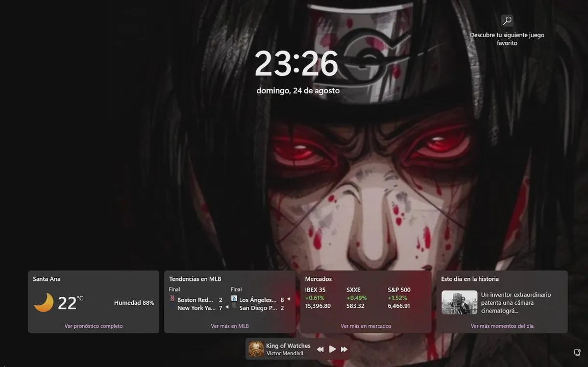Click the 'Mercados' widget title
This screenshot has height=367, width=588.
click(x=318, y=279)
